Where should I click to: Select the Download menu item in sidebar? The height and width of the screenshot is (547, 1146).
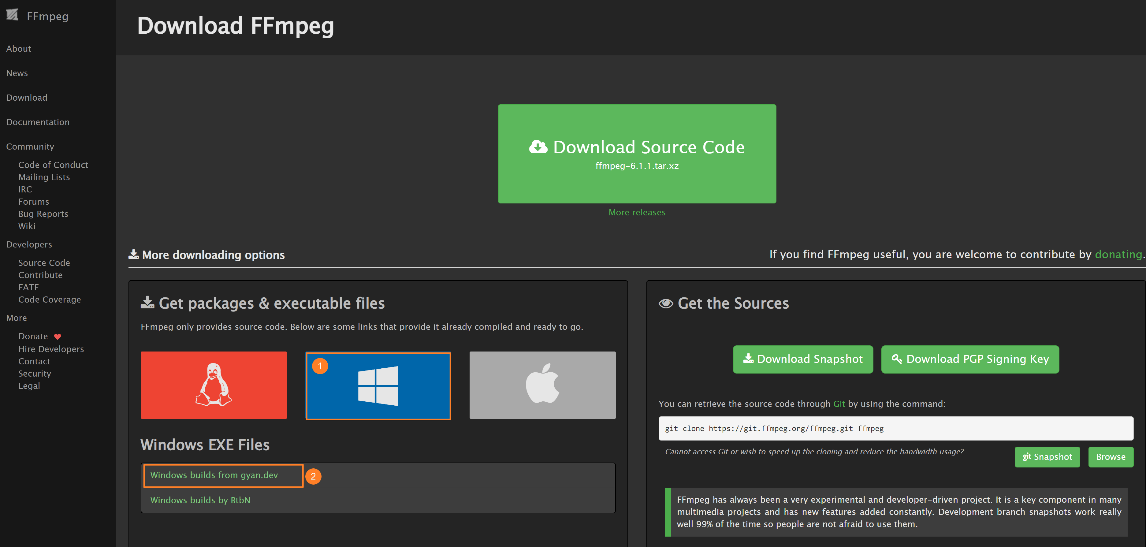click(x=27, y=97)
